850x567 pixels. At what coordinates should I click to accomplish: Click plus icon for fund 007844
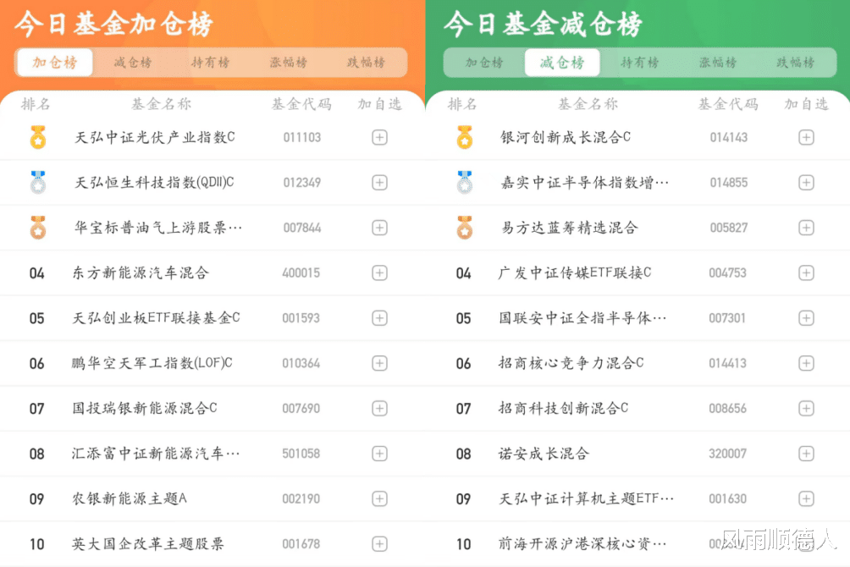379,228
